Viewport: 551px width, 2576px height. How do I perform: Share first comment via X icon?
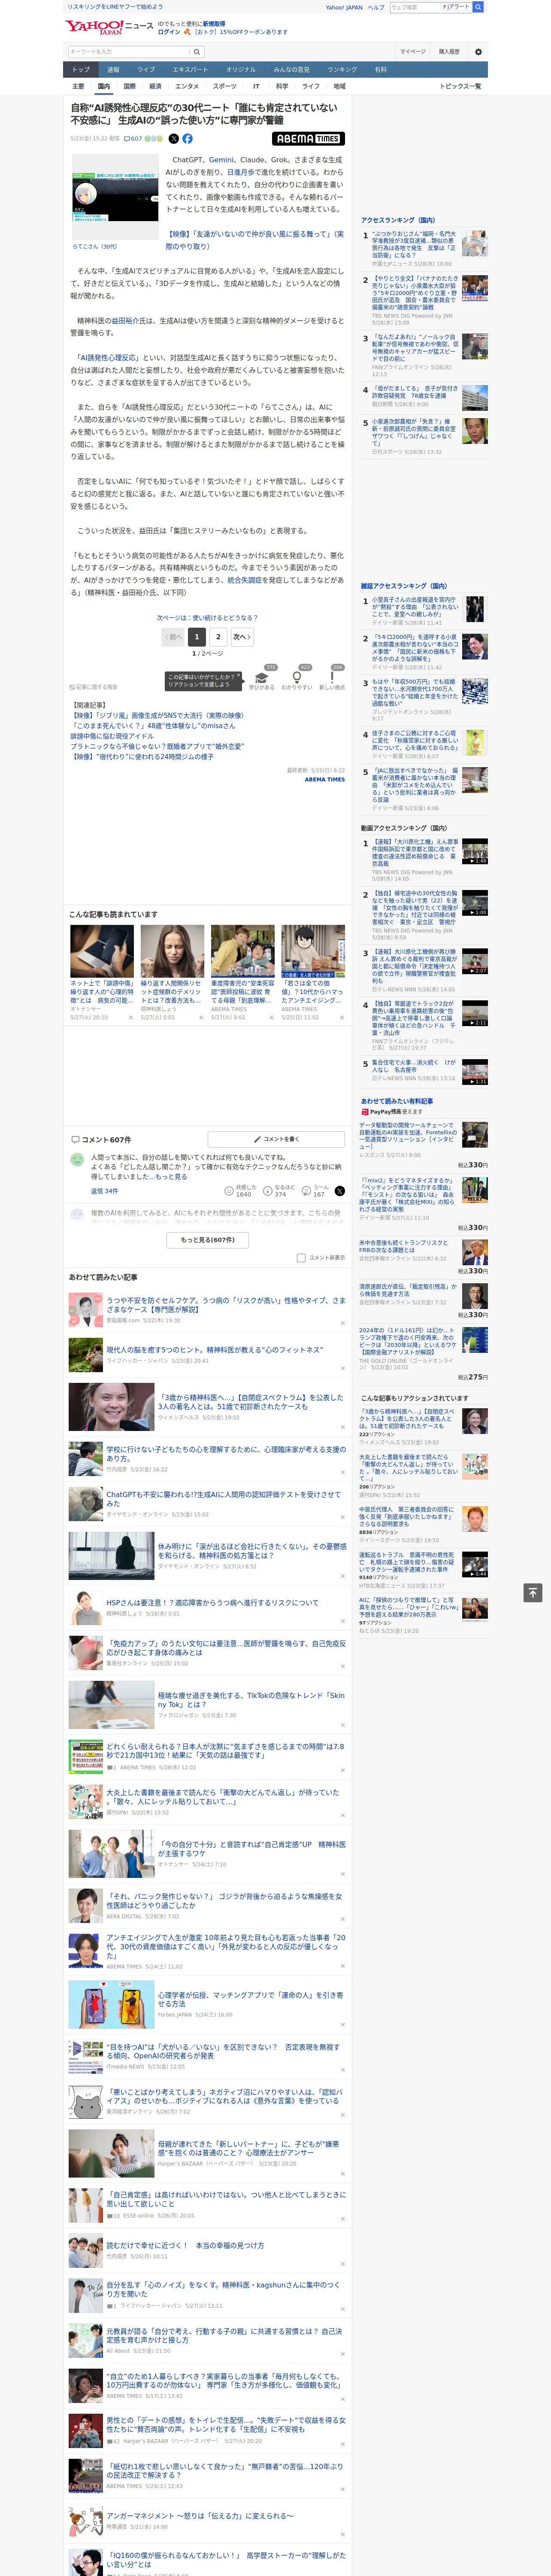(x=339, y=1190)
